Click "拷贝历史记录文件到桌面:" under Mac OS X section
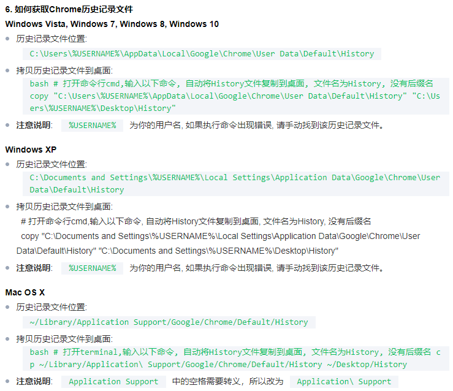This screenshot has width=453, height=391. tap(64, 339)
